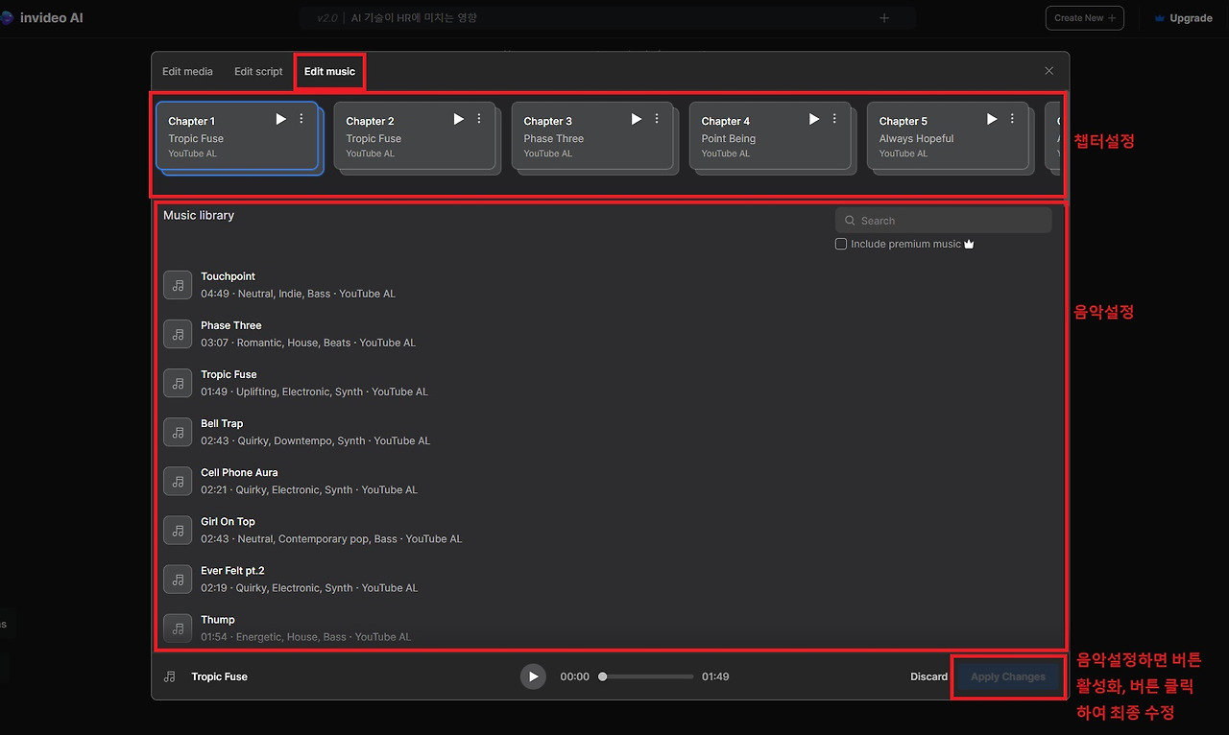Choose the Phase Three track in library
Image resolution: width=1229 pixels, height=735 pixels.
[230, 325]
